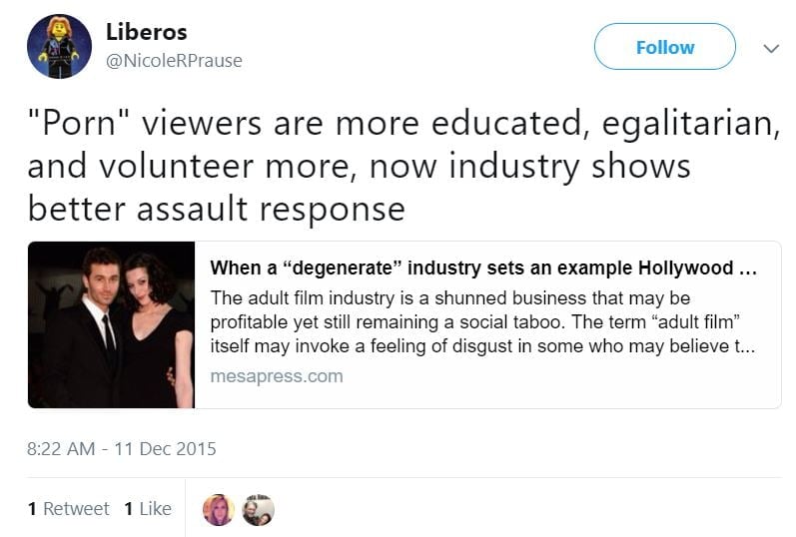Expand the tweet options chevron
Image resolution: width=796 pixels, height=537 pixels.
point(770,47)
